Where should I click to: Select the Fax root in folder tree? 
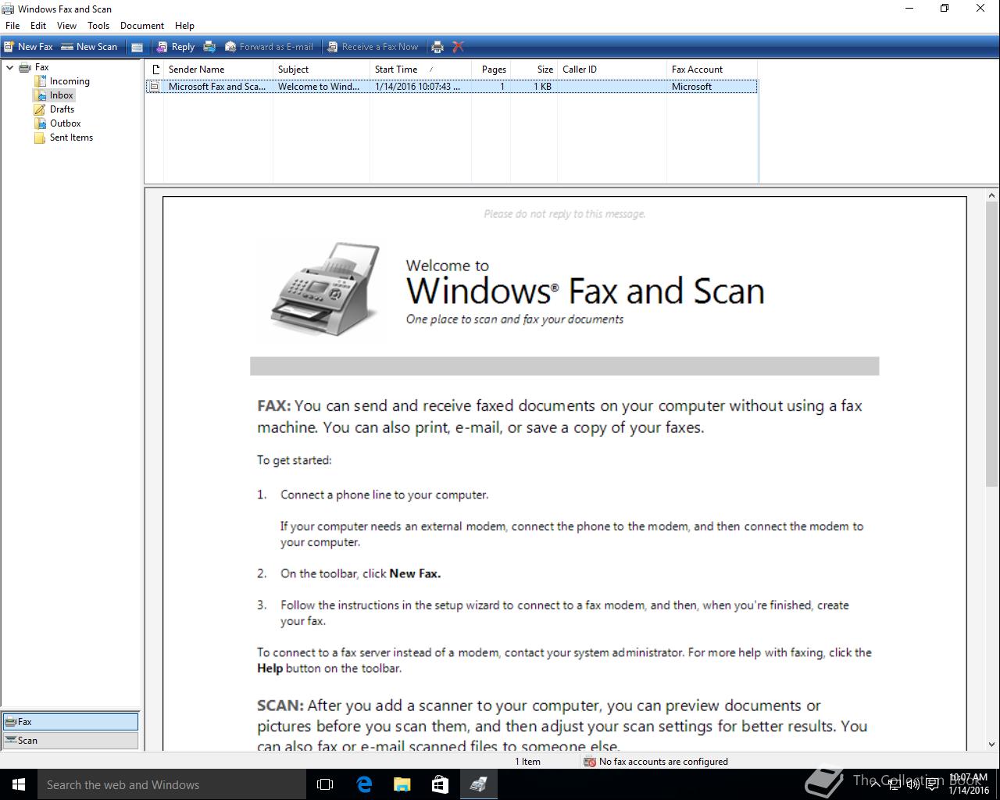tap(41, 67)
